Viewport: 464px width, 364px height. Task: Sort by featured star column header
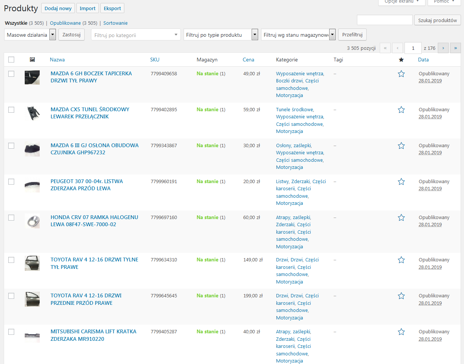[401, 60]
